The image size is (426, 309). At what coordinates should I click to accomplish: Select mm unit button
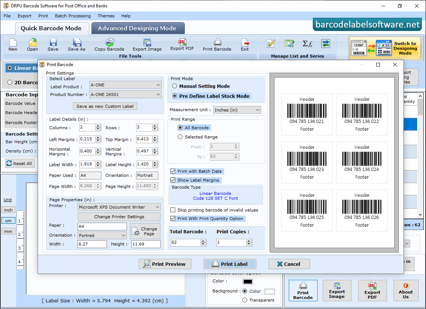tap(8, 231)
